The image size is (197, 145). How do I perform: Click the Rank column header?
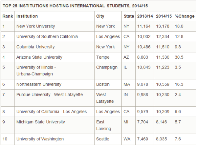tap(7, 16)
